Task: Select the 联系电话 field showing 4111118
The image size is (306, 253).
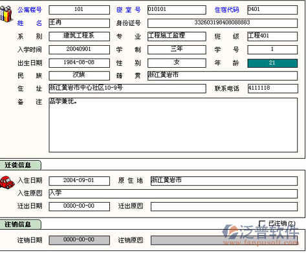Action: pyautogui.click(x=273, y=88)
